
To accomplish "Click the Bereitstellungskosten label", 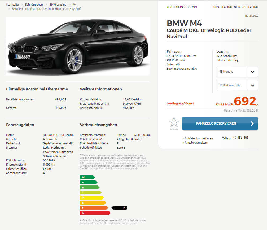I will (x=20, y=99).
